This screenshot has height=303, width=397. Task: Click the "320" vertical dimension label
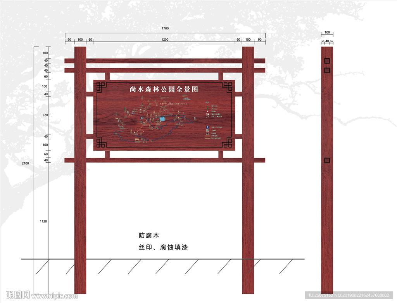click(x=45, y=115)
